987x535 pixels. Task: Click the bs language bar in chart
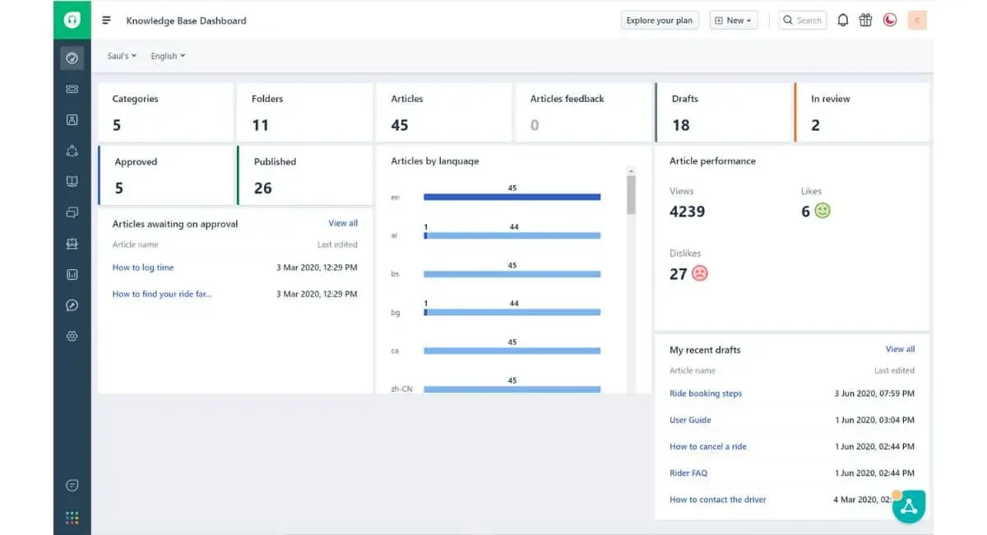(x=512, y=274)
